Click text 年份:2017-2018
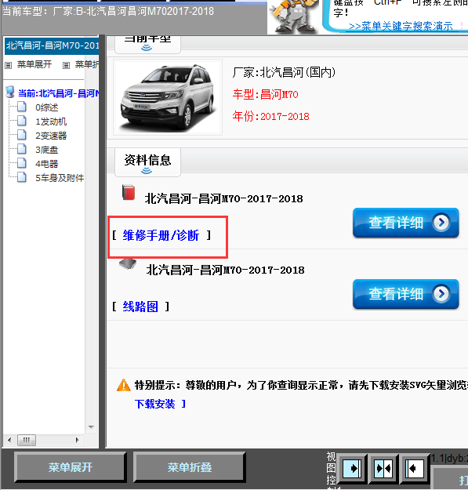 click(x=271, y=117)
